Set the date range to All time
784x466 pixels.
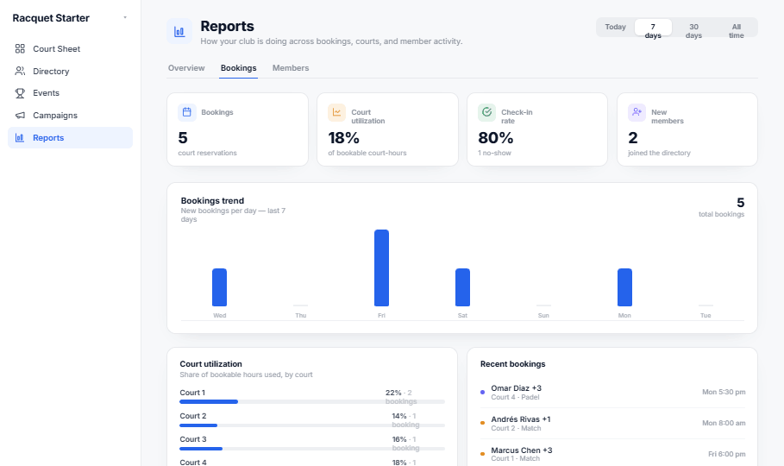click(x=736, y=28)
